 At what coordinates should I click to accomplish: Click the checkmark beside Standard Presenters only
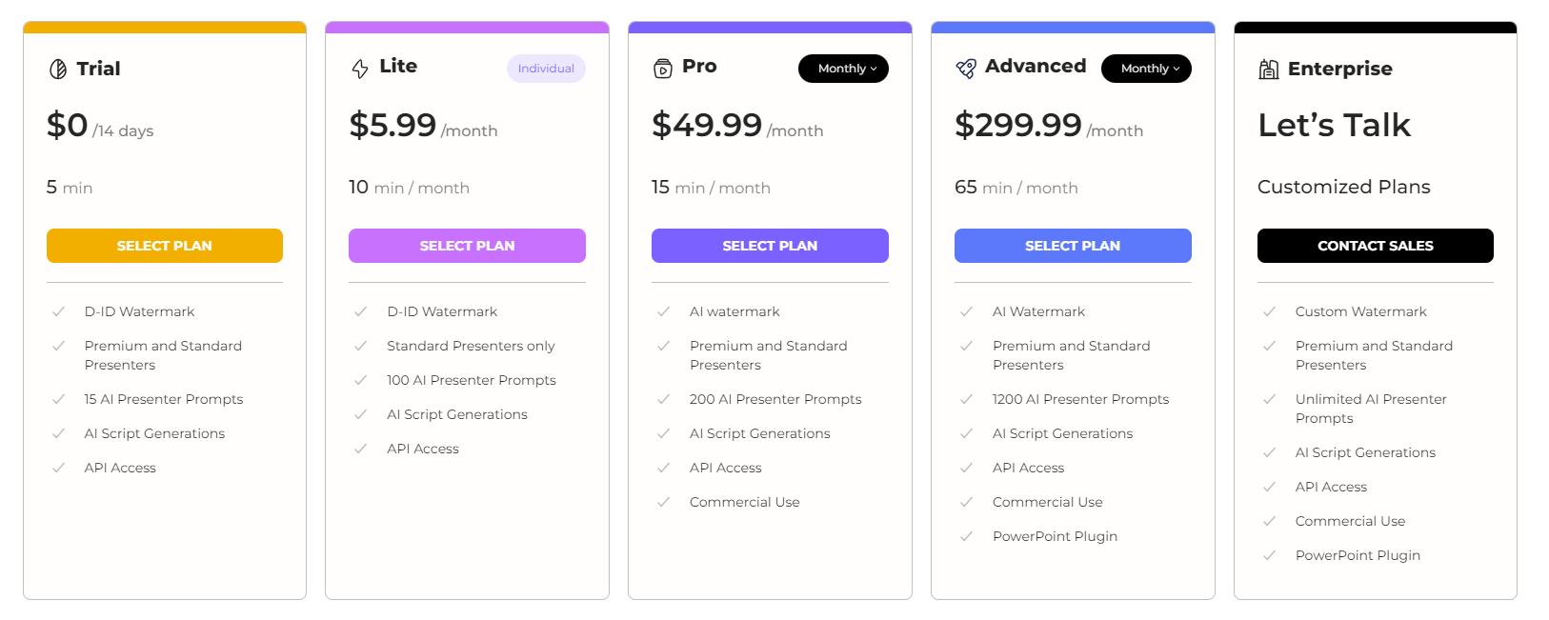coord(360,346)
